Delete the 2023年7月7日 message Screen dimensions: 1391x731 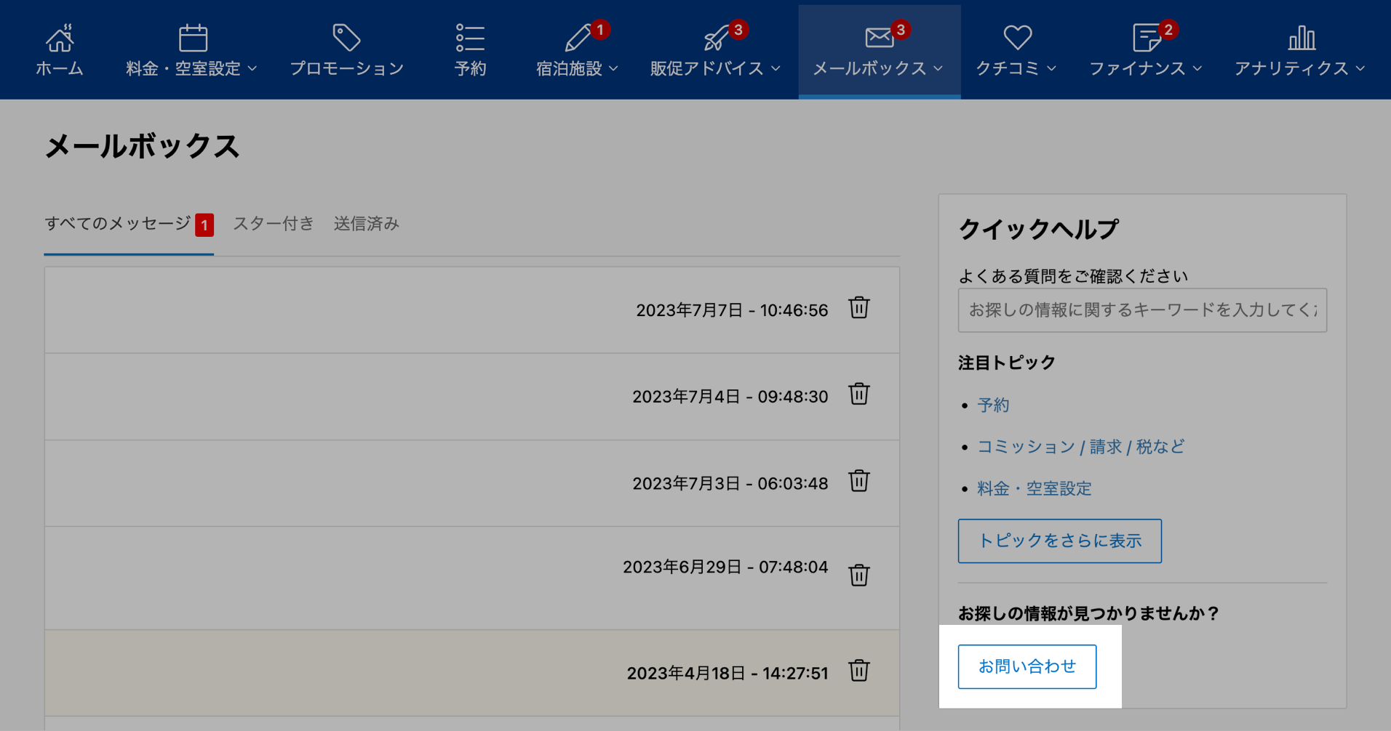(x=858, y=308)
